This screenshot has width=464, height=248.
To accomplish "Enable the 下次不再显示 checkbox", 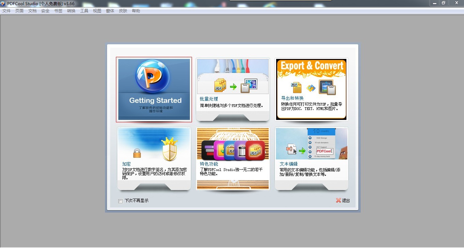I will click(x=120, y=201).
